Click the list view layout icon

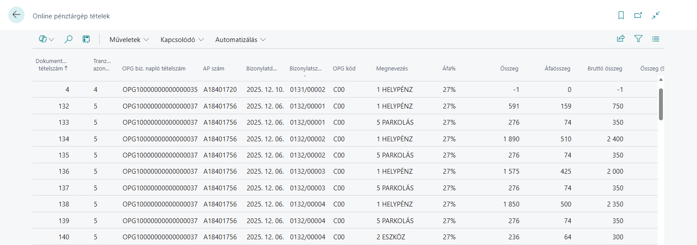pos(655,39)
